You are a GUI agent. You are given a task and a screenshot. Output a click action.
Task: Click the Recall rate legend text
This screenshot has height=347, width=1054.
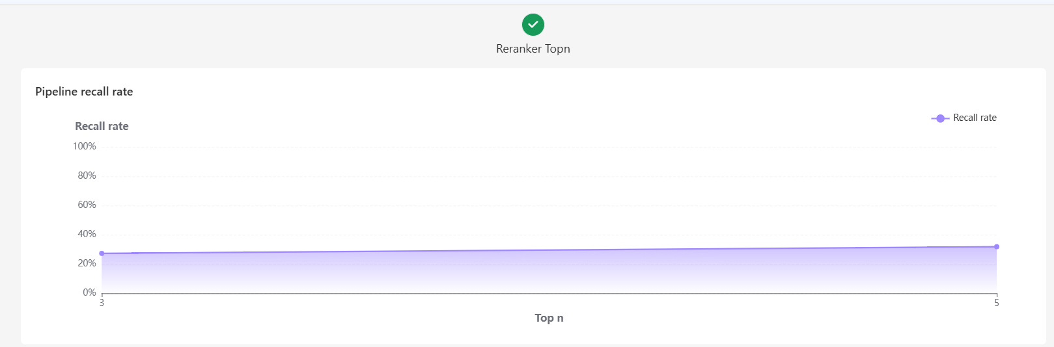point(975,118)
